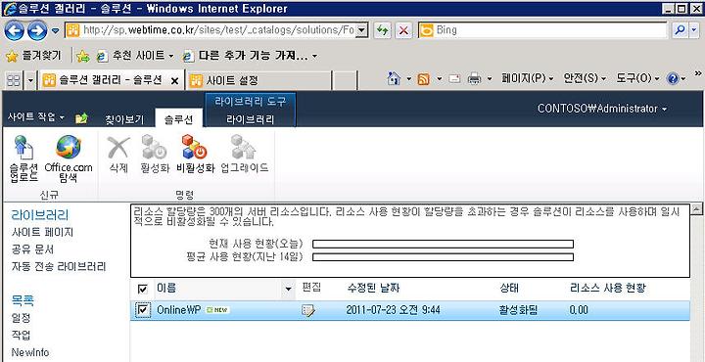
Task: Click the navigate up folder icon
Action: point(81,118)
